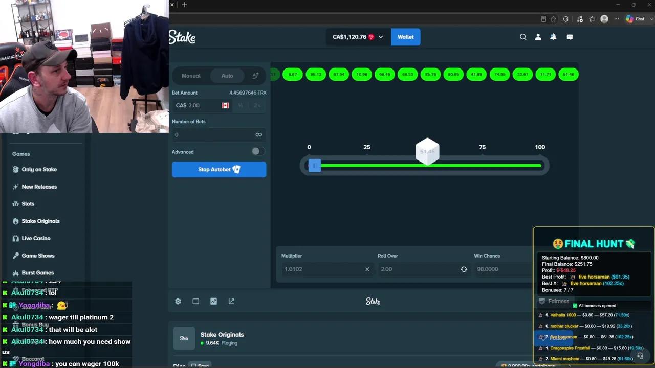
Task: Click the browser profile avatar
Action: (x=604, y=19)
